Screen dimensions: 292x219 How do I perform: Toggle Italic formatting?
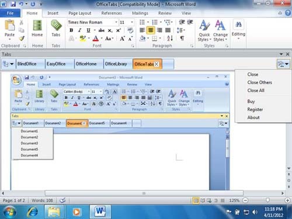coord(79,30)
